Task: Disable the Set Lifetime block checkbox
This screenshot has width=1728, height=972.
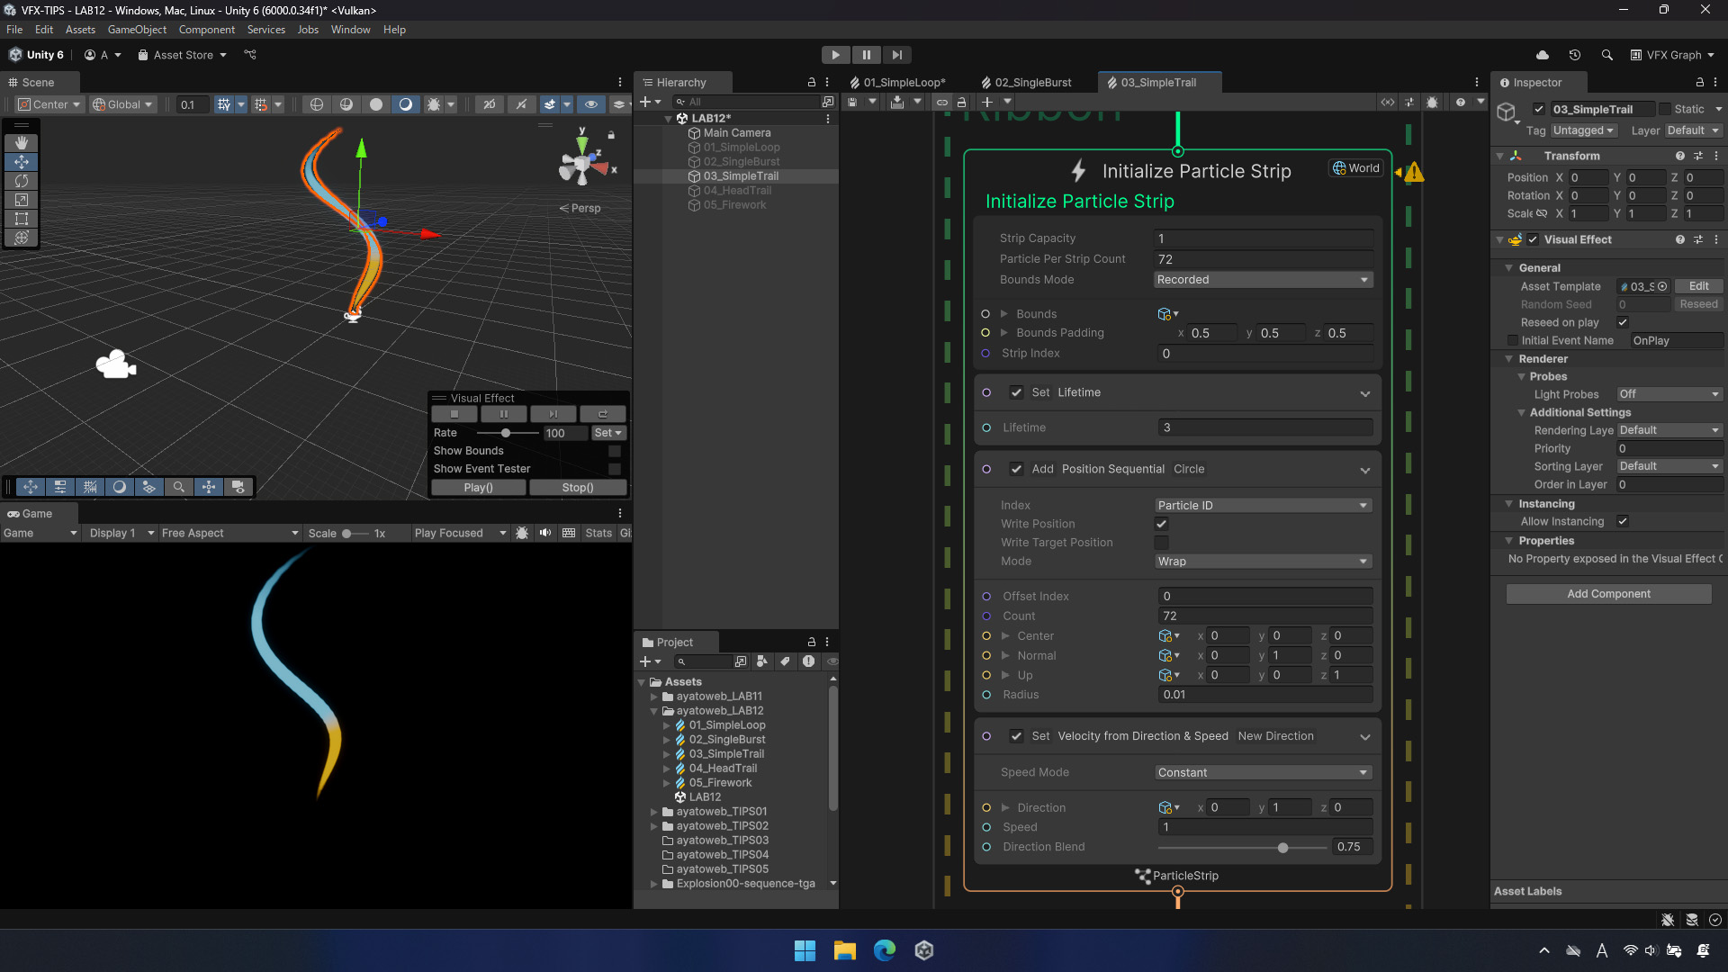Action: pyautogui.click(x=1016, y=392)
